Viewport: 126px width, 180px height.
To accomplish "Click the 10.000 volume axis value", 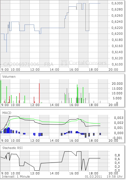I will [x=117, y=93].
